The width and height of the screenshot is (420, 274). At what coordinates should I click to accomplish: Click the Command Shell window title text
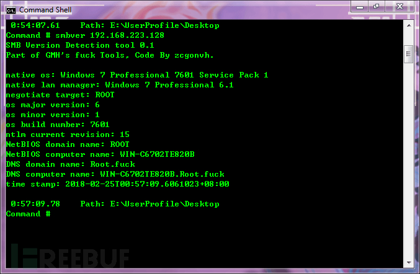[x=45, y=10]
